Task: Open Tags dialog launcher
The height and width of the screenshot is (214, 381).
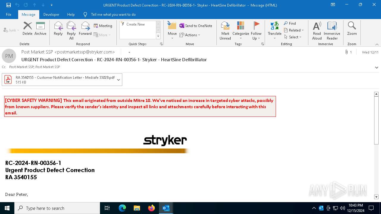Action: (263, 44)
